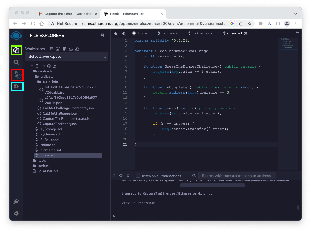Open the File Explorers sidebar icon
The image size is (311, 232).
click(16, 50)
